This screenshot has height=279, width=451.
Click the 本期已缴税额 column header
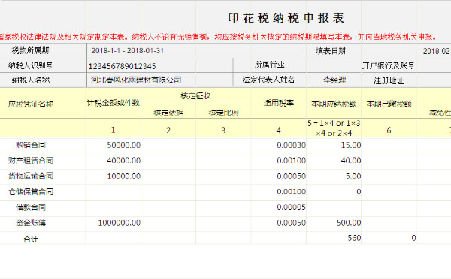coord(389,103)
